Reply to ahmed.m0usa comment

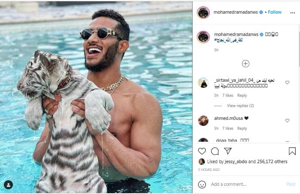[x=242, y=128]
